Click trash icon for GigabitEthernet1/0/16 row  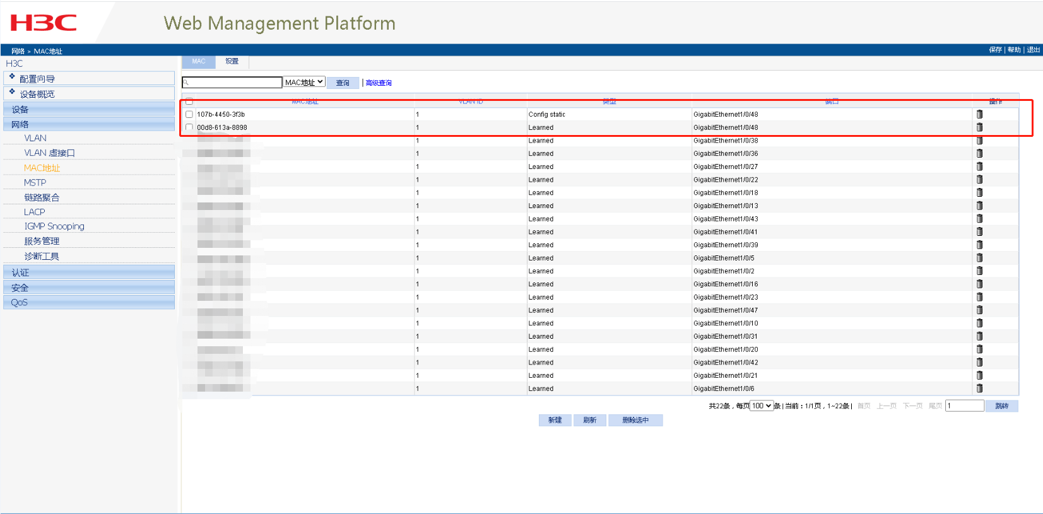pyautogui.click(x=979, y=284)
